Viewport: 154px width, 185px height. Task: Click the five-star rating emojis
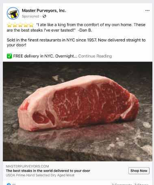[20, 25]
